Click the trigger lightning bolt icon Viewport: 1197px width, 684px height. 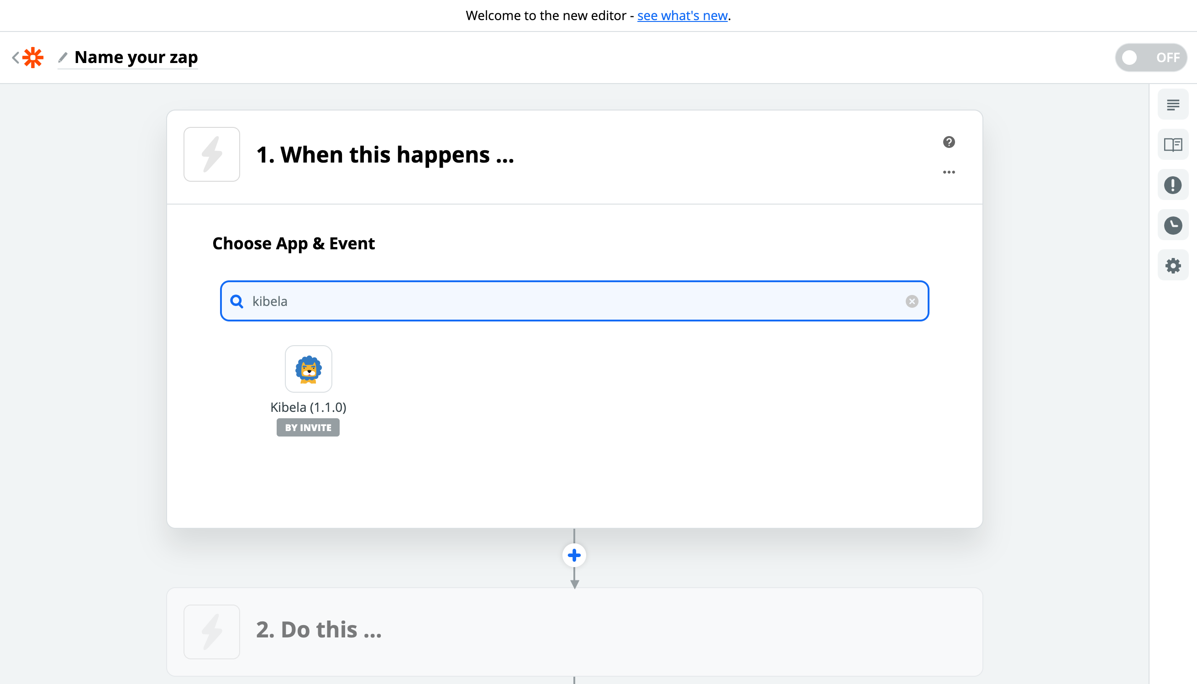pos(212,154)
